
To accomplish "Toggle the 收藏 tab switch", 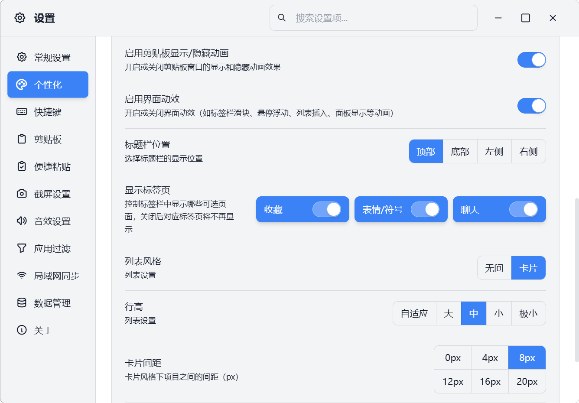I will point(327,209).
